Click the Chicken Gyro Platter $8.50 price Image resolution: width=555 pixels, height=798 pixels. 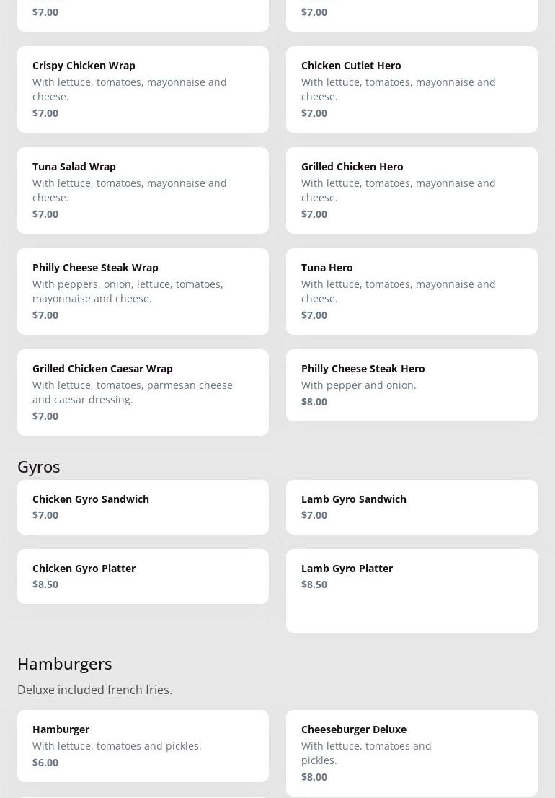(45, 584)
